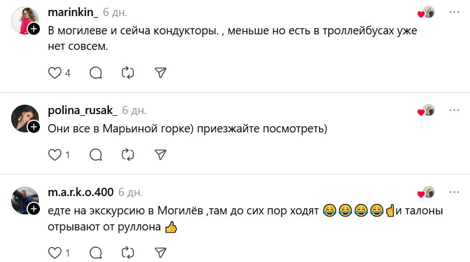Click the m.a.r.k.o.400 username
Screen dimensions: 470x262
point(81,192)
